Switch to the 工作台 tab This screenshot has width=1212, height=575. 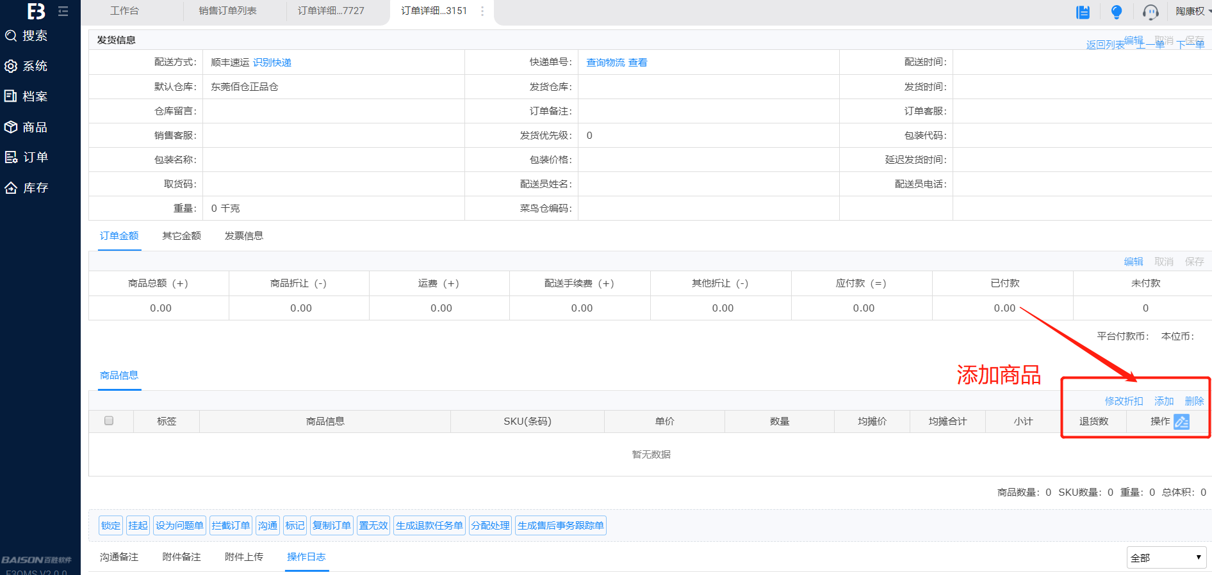(124, 11)
